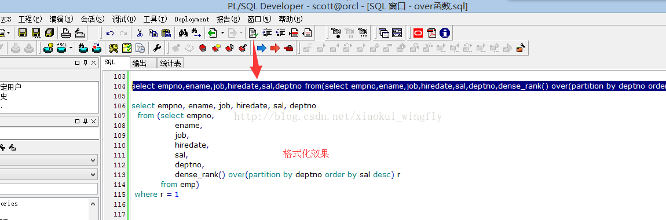Image resolution: width=666 pixels, height=220 pixels.
Task: Click the database rollback icon
Action: coord(96,48)
